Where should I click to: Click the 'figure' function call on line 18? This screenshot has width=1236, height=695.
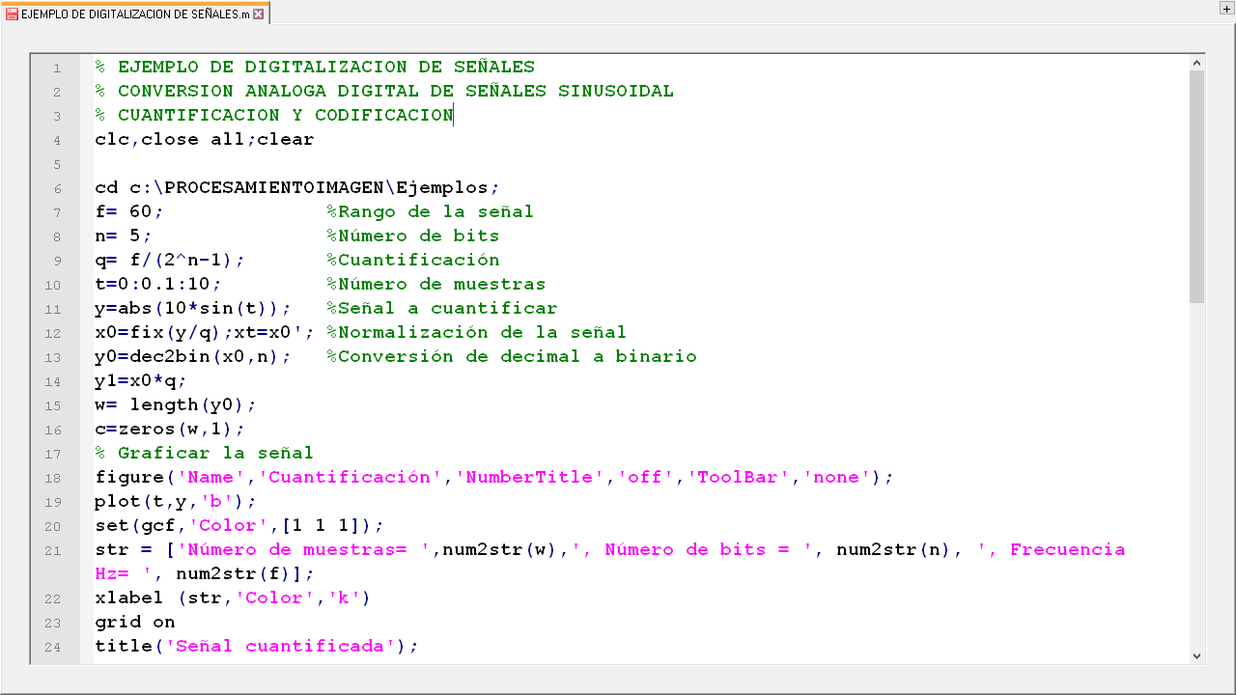[129, 478]
